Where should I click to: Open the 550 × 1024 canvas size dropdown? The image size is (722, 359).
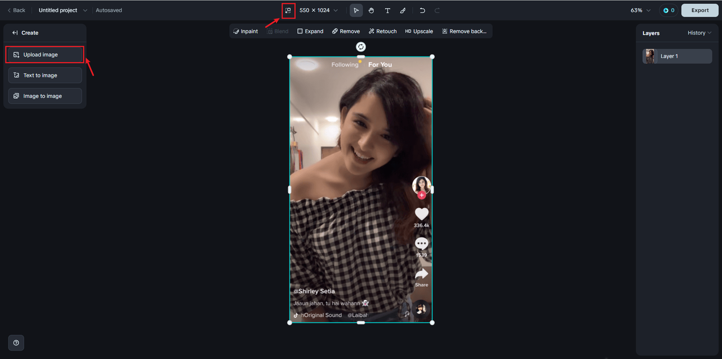[x=319, y=10]
